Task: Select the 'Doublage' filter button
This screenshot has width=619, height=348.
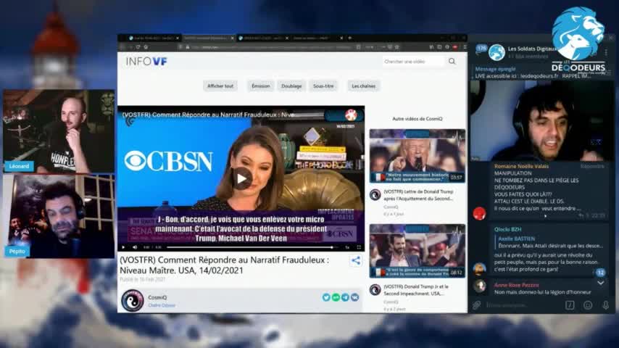Action: [x=291, y=86]
